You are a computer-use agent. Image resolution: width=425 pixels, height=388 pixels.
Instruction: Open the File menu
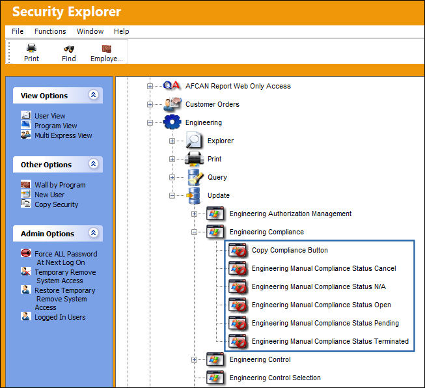[18, 31]
